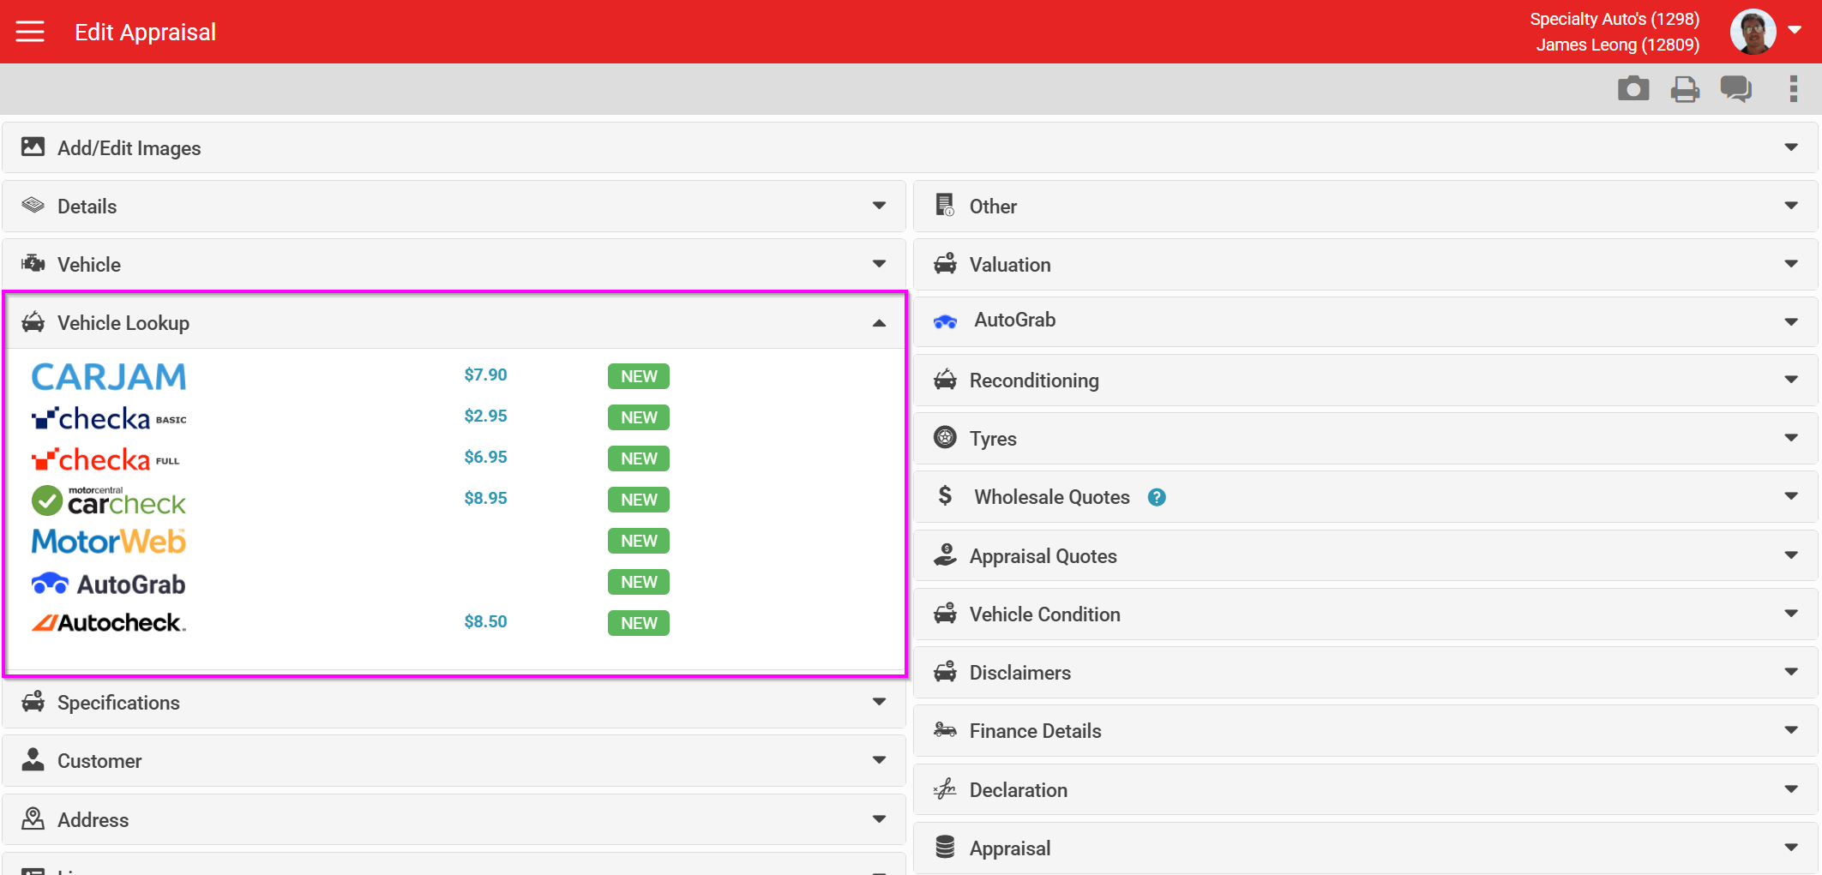Click the Disclaimers car icon

945,671
